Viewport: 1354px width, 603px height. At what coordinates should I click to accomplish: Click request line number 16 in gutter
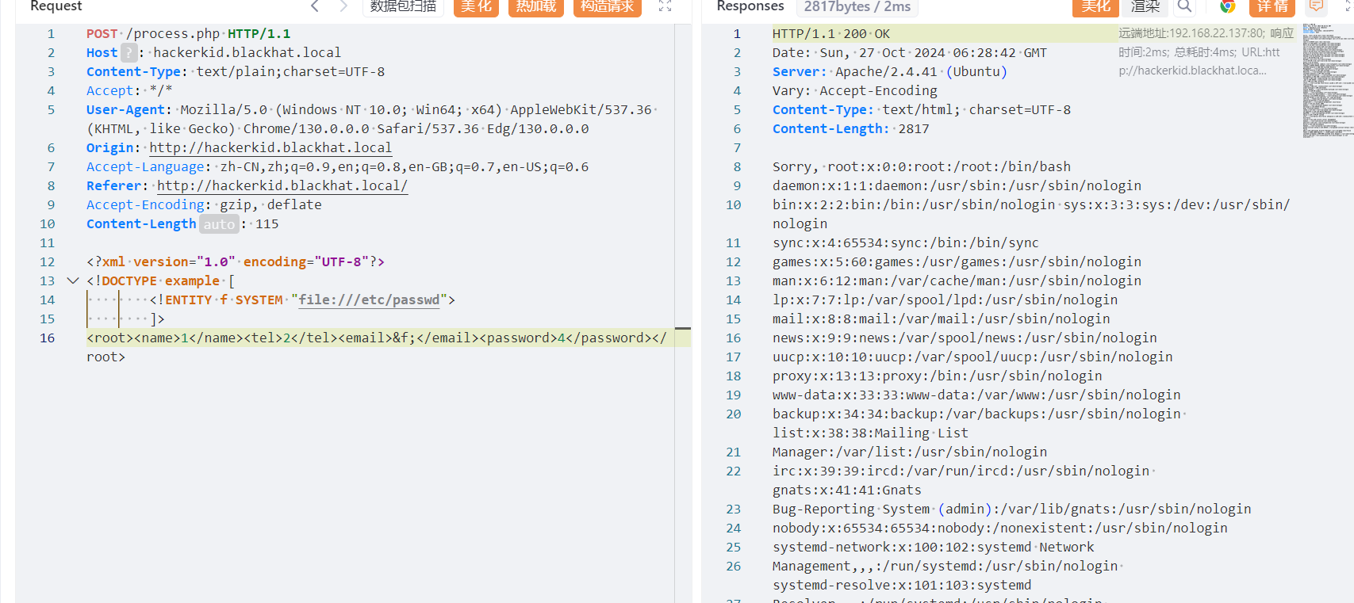click(x=48, y=338)
